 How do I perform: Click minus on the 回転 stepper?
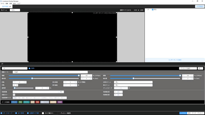coord(14,82)
